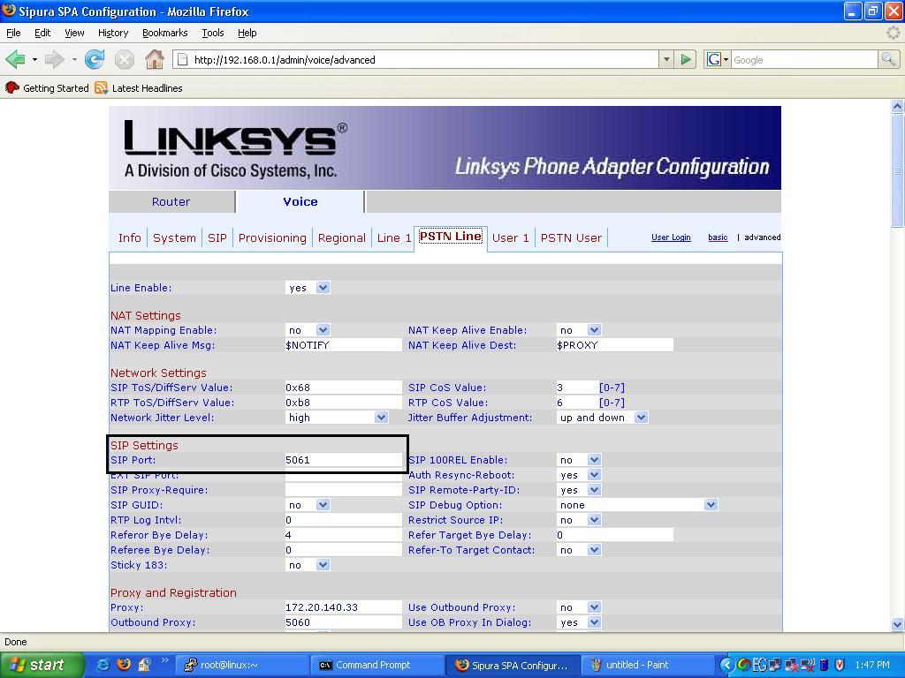
Task: Open the SIP Debug Option dropdown
Action: (637, 505)
